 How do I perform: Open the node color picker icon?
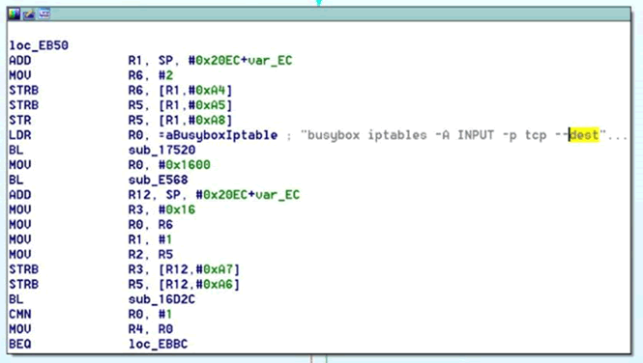click(x=14, y=14)
